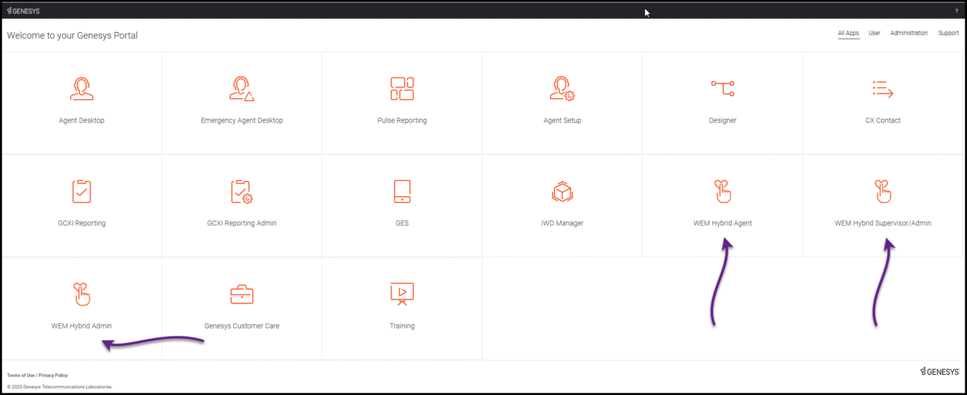This screenshot has height=395, width=967.
Task: Click the iWD Manager label
Action: pos(562,223)
